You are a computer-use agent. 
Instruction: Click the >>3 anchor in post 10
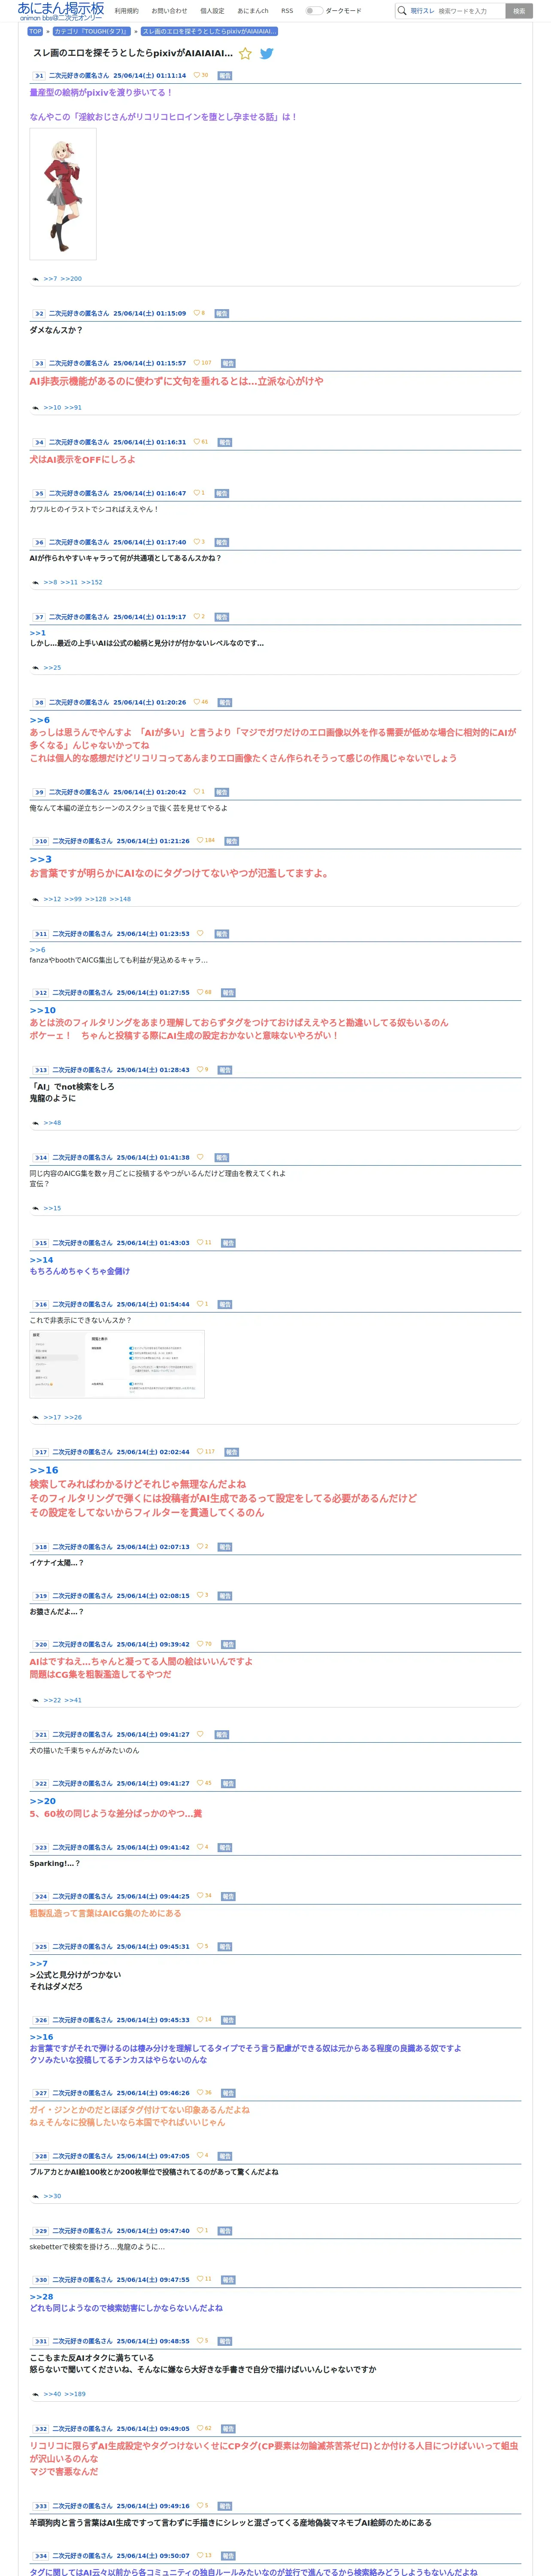pos(41,860)
